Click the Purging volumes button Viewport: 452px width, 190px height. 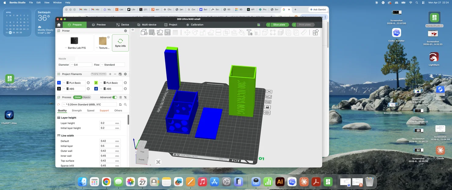[99, 74]
